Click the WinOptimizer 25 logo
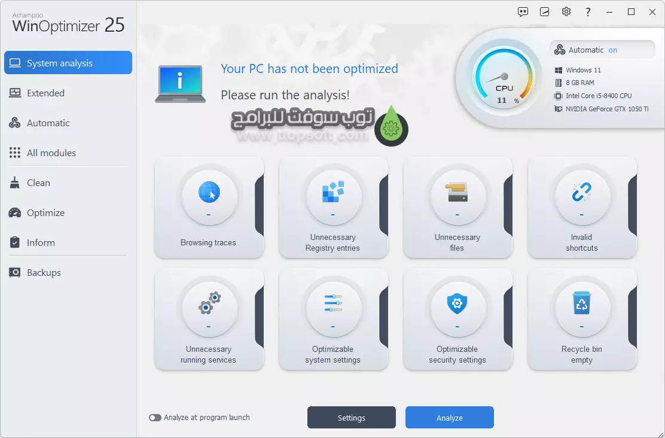The width and height of the screenshot is (665, 438). click(x=68, y=23)
